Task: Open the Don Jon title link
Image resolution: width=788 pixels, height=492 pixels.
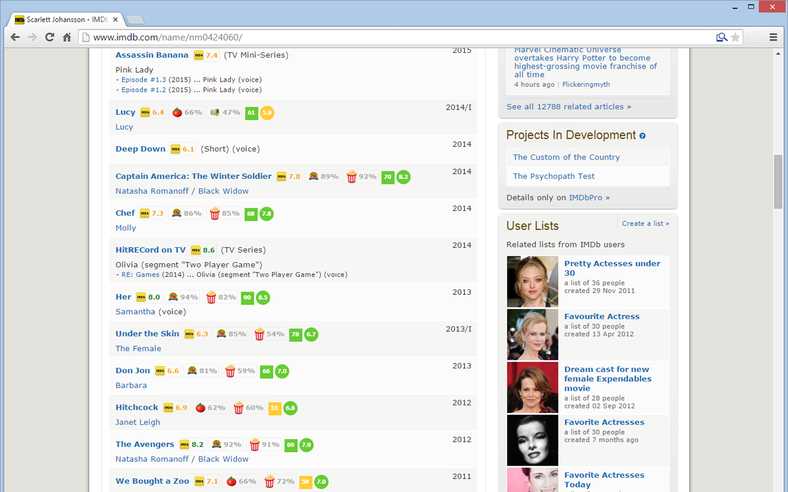Action: [x=133, y=370]
